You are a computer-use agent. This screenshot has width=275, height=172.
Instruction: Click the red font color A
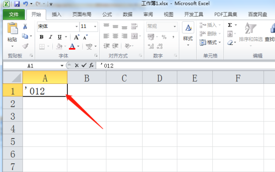[72, 46]
